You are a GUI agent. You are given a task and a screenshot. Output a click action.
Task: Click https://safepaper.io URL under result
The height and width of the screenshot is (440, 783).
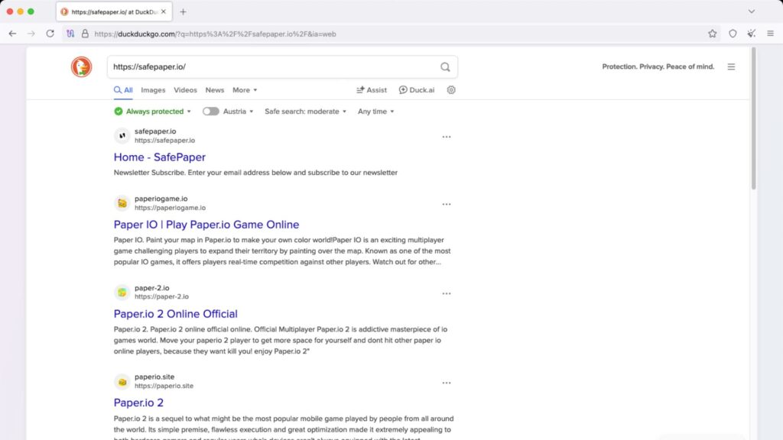pos(165,141)
